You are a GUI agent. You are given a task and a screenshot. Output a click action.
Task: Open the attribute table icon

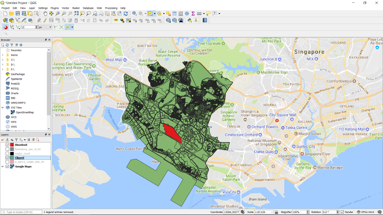[174, 14]
